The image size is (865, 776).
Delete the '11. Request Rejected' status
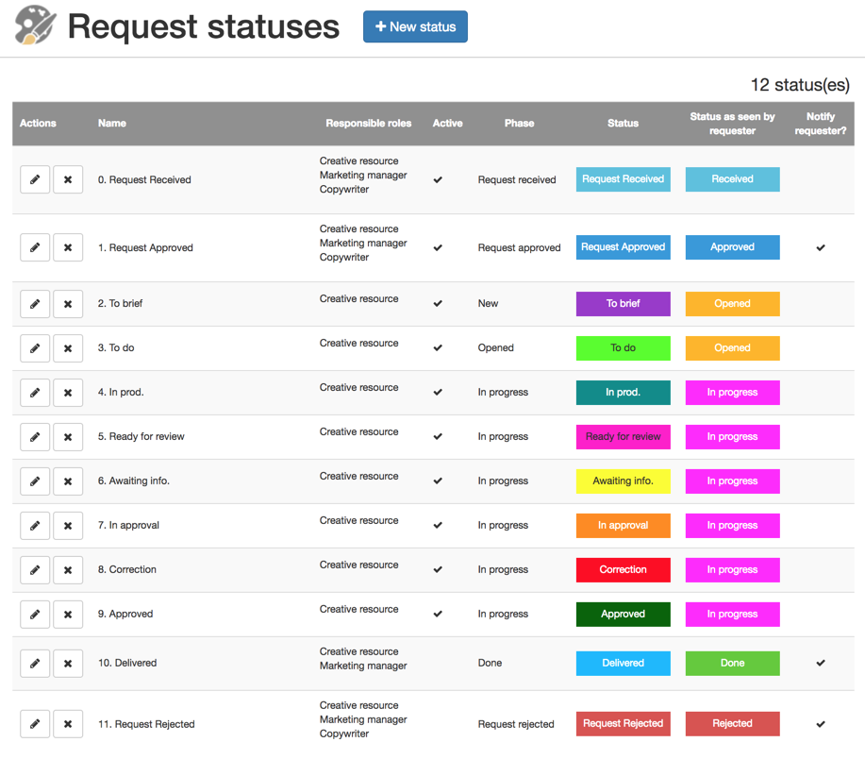tap(68, 724)
